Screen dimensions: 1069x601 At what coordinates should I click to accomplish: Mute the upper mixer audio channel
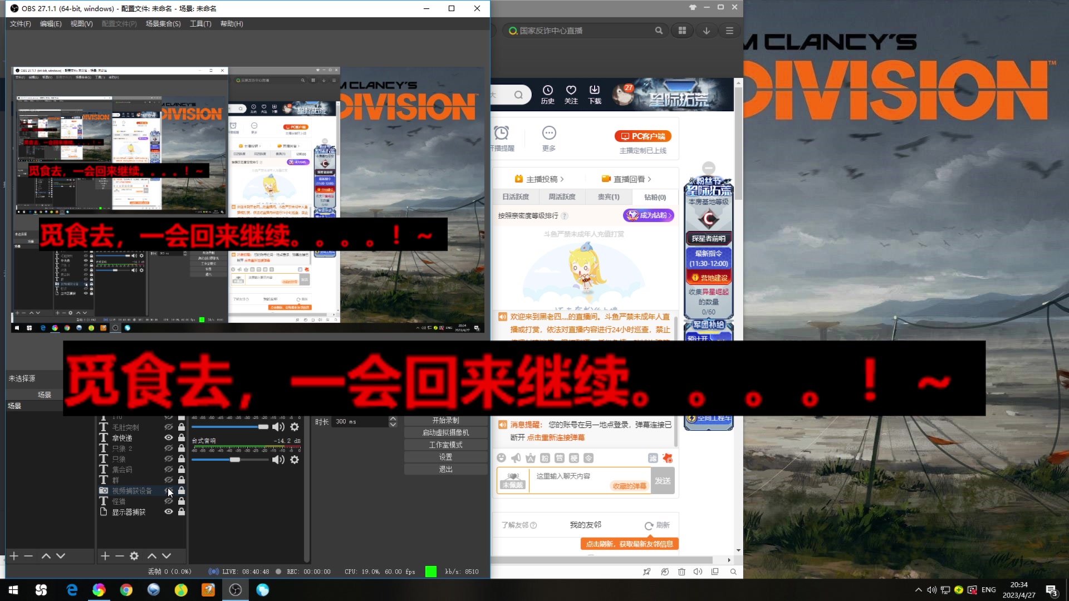(x=278, y=427)
